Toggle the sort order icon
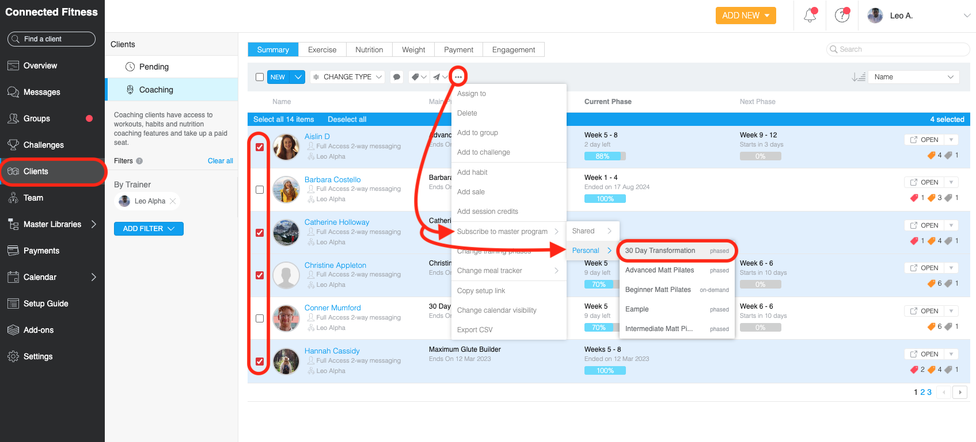 (x=858, y=77)
